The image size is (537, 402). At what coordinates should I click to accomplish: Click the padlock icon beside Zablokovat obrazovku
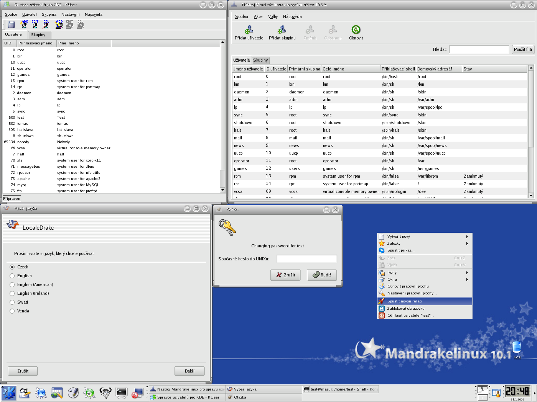click(x=382, y=309)
